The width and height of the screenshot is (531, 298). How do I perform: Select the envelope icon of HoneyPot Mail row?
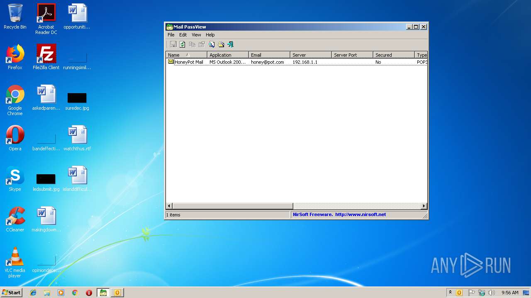[x=171, y=62]
